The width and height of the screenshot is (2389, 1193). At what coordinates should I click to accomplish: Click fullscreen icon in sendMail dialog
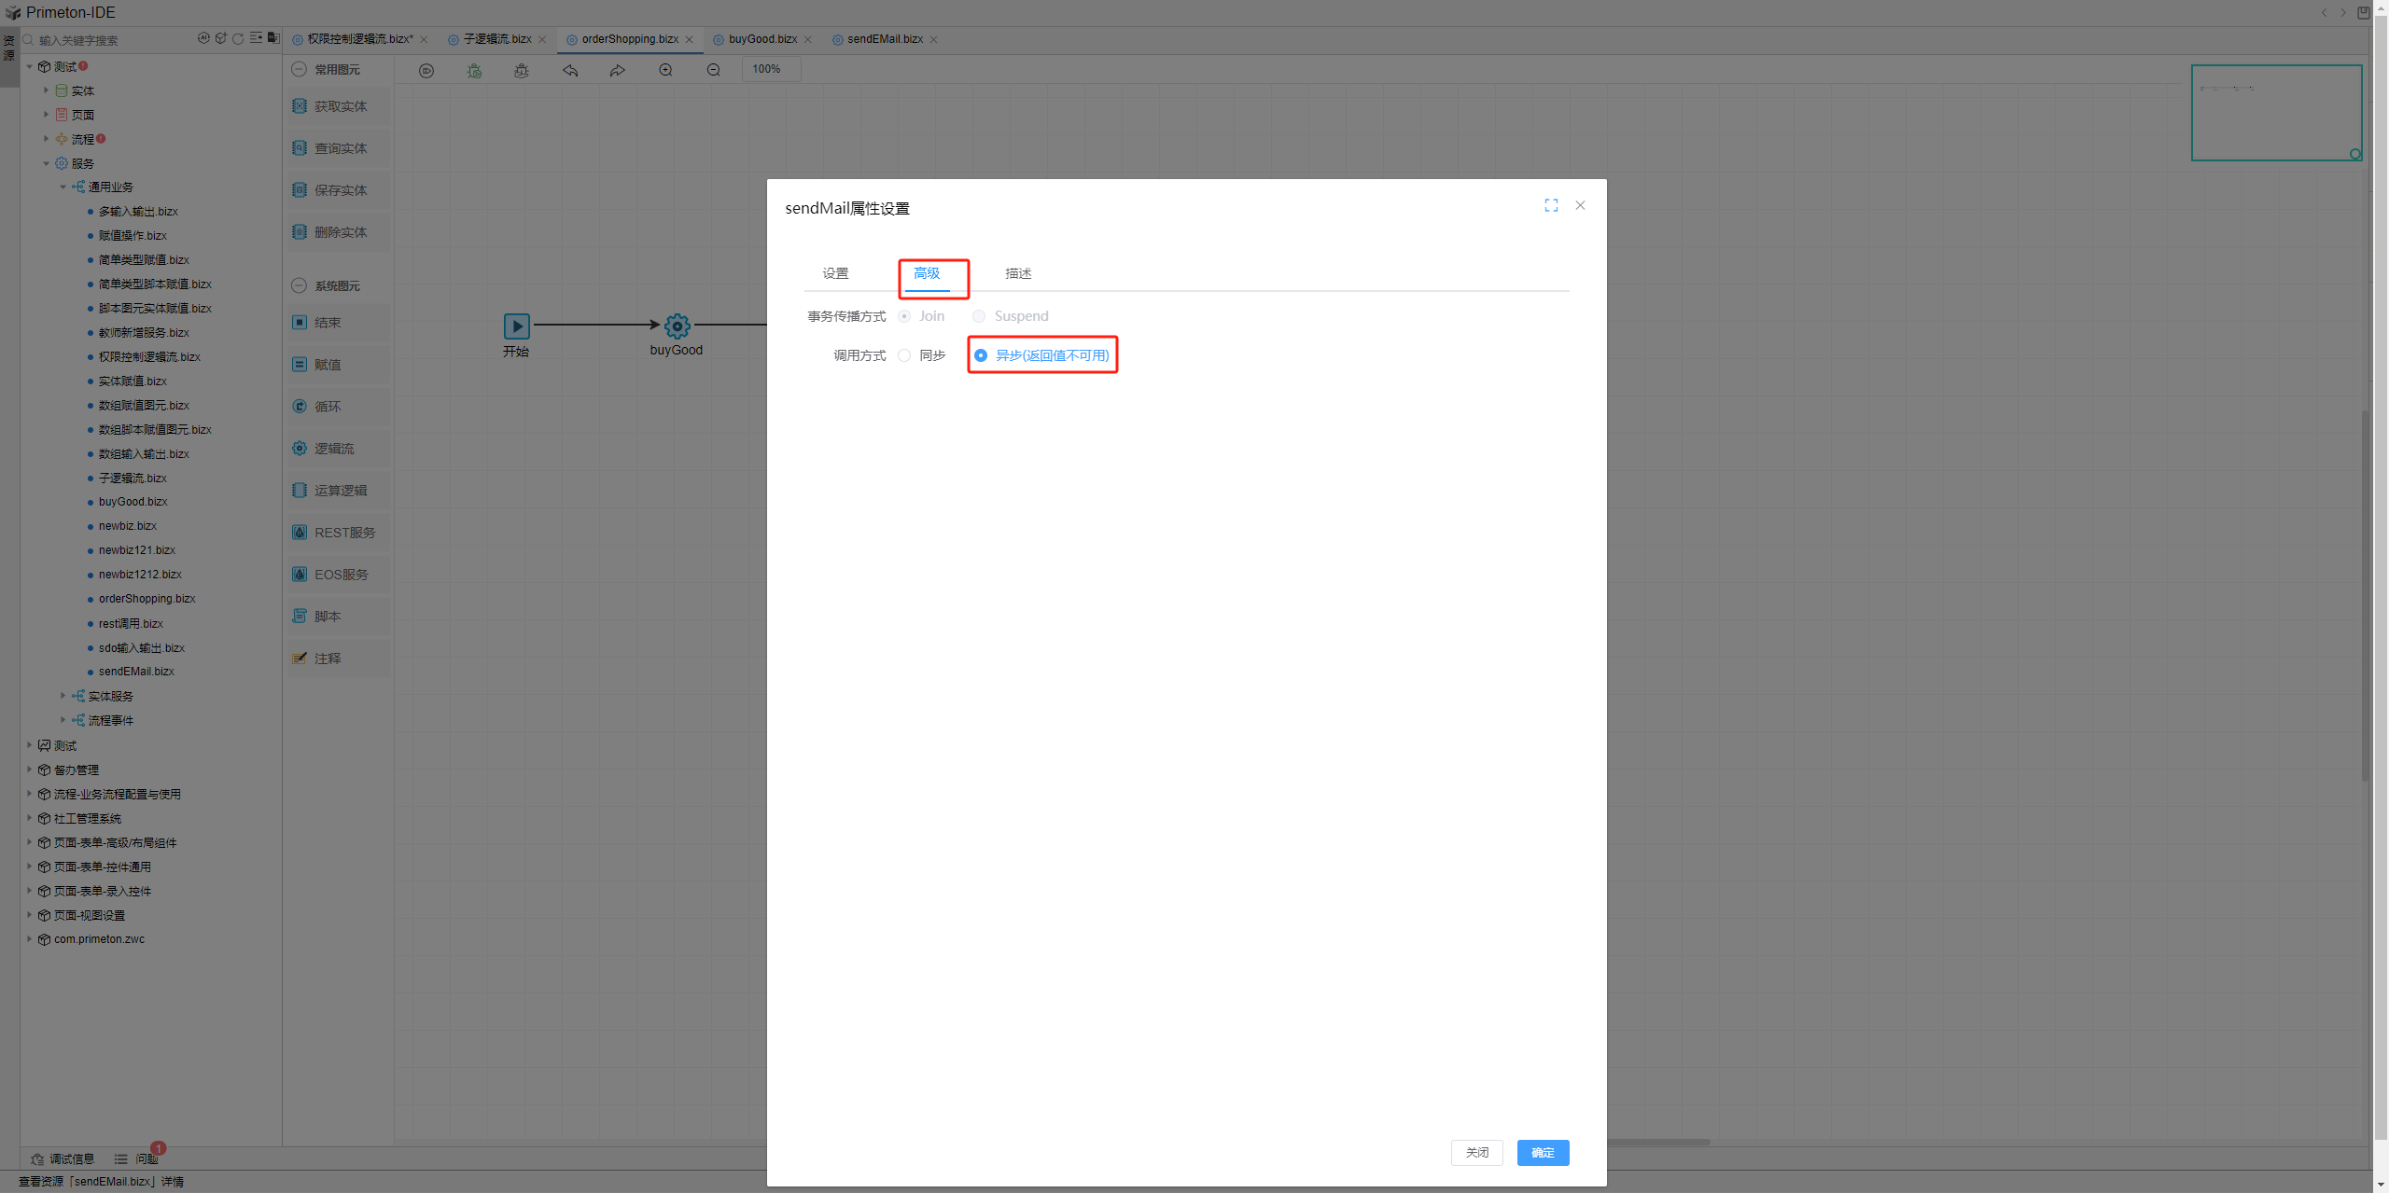(x=1551, y=205)
